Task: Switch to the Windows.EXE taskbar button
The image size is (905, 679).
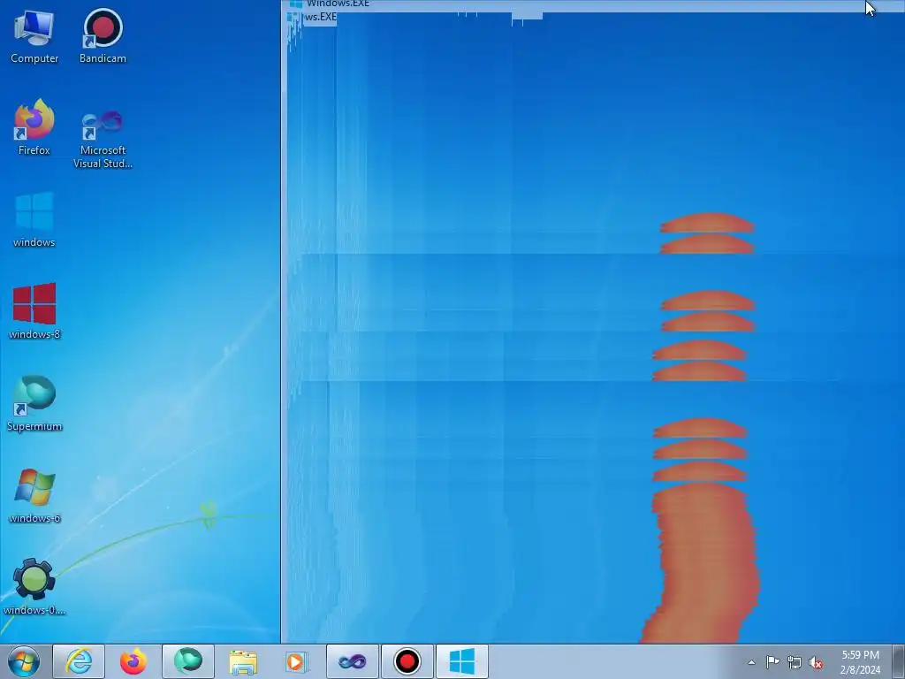Action: click(x=461, y=661)
